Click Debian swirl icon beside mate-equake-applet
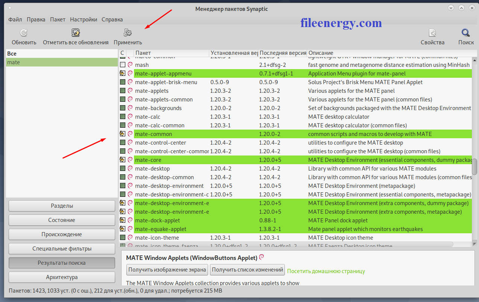 click(x=130, y=229)
